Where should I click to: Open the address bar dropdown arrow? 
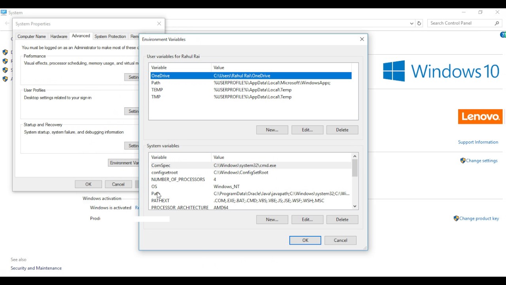point(412,23)
